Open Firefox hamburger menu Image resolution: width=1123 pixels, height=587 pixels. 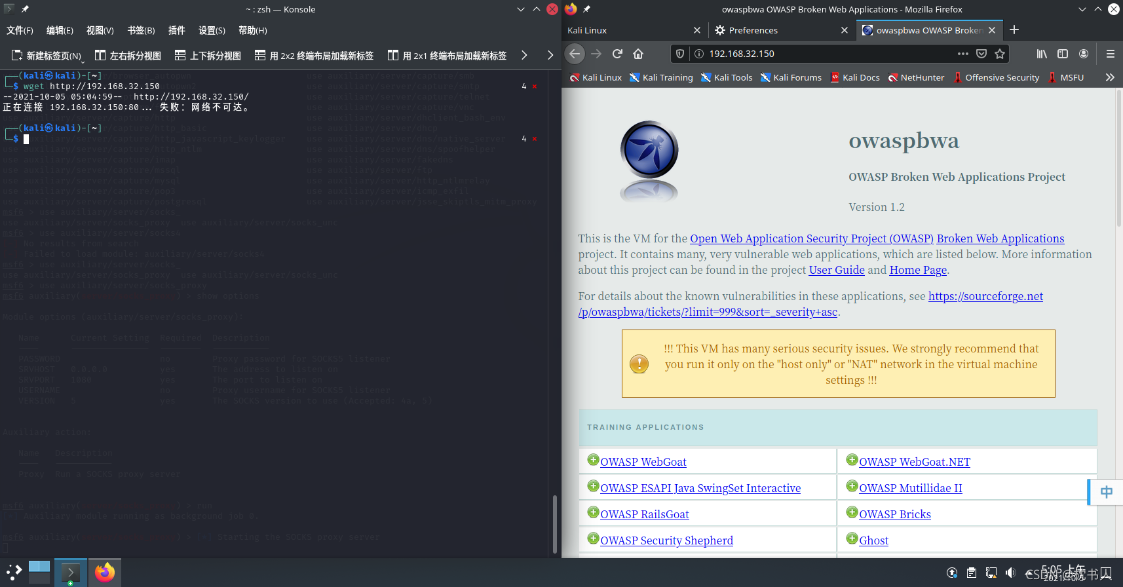(x=1110, y=54)
